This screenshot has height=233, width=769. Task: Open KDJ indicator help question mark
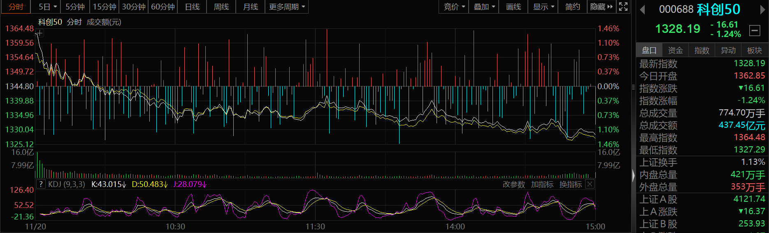(x=41, y=184)
